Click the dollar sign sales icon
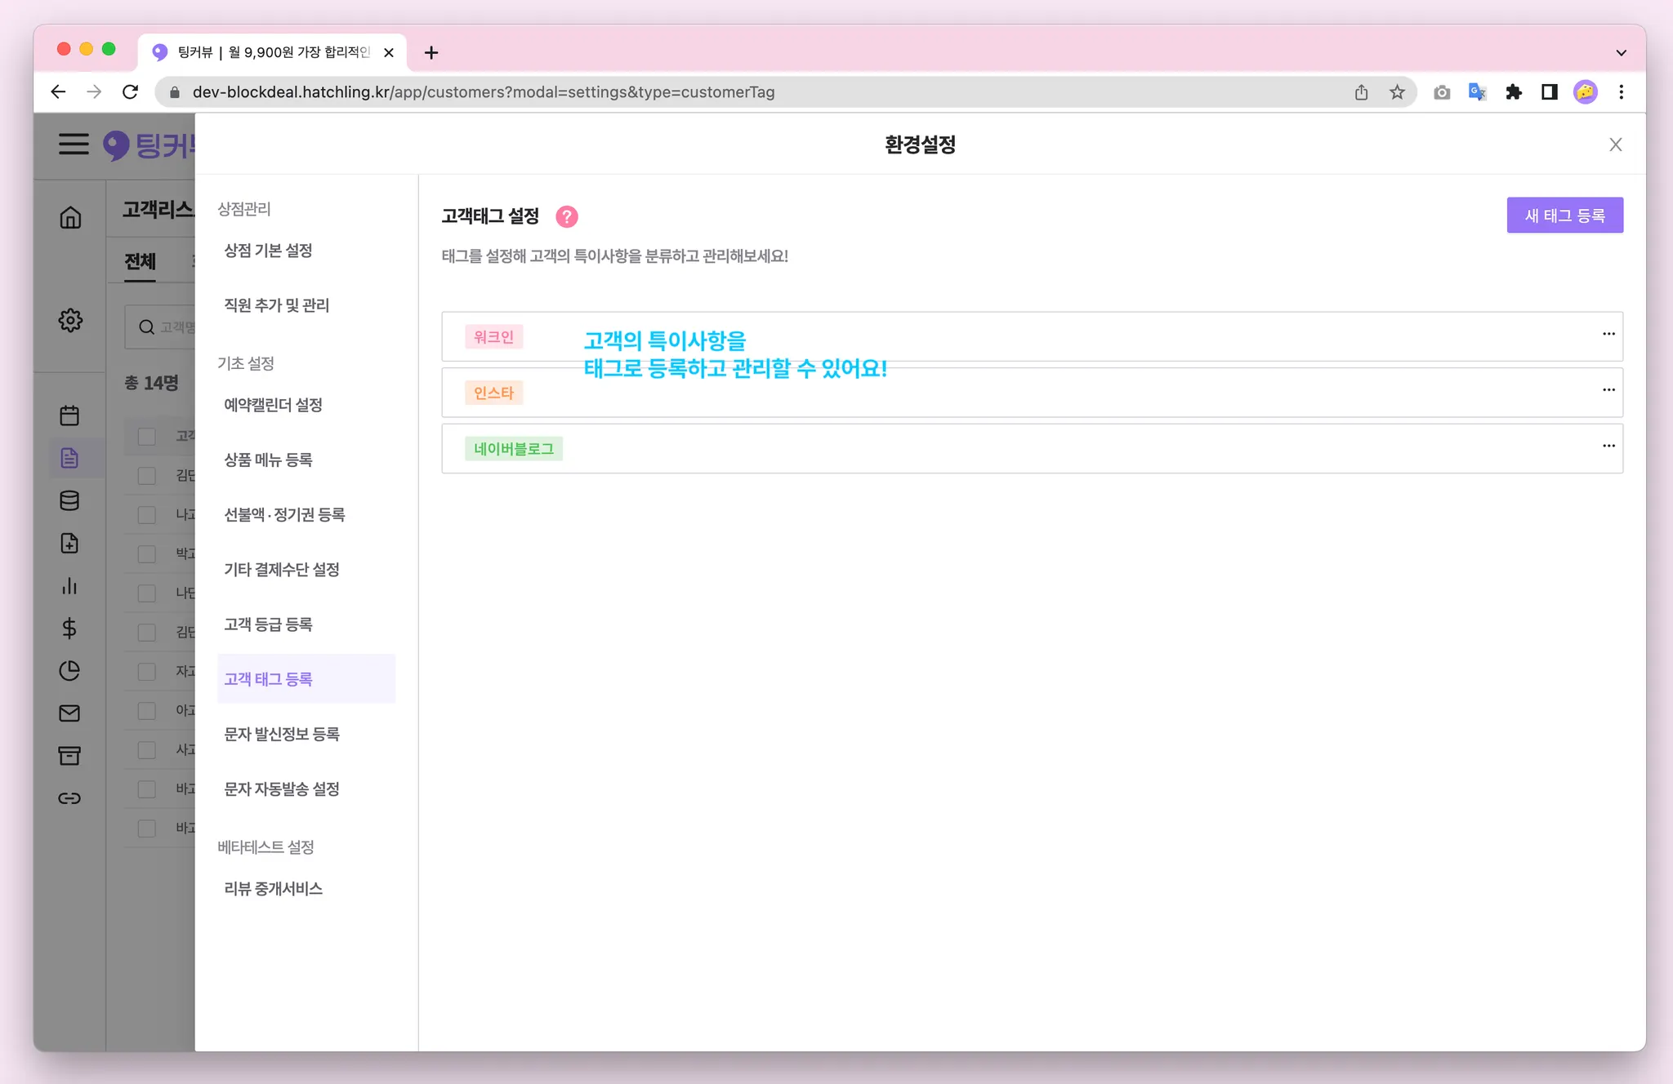Screen dimensions: 1673x1084 [x=69, y=628]
